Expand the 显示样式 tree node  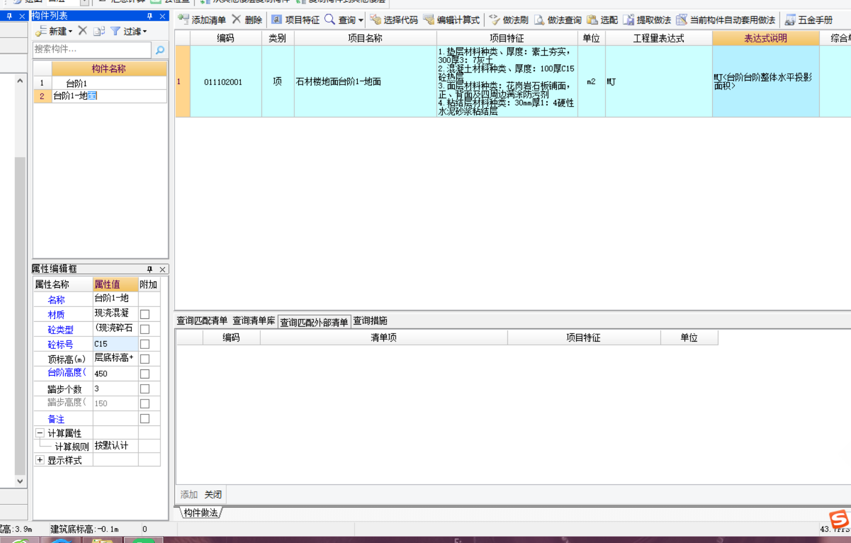[x=40, y=460]
